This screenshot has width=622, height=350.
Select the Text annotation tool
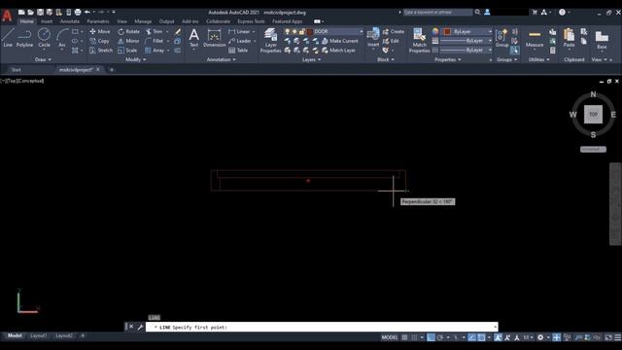(193, 38)
